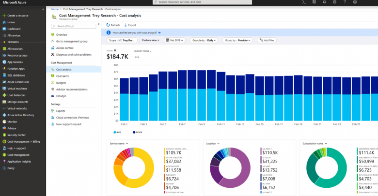The width and height of the screenshot is (378, 196).
Task: Click the top search resources box
Action: pyautogui.click(x=202, y=2)
